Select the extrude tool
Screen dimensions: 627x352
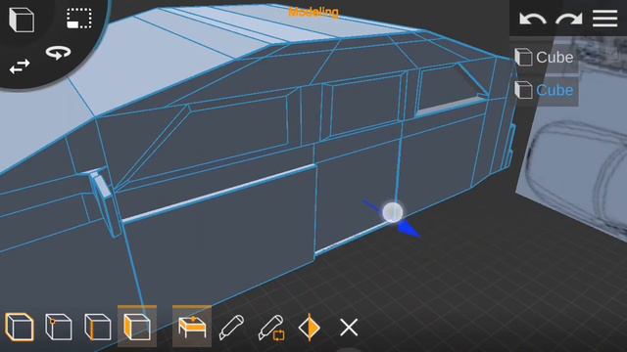[x=192, y=327]
